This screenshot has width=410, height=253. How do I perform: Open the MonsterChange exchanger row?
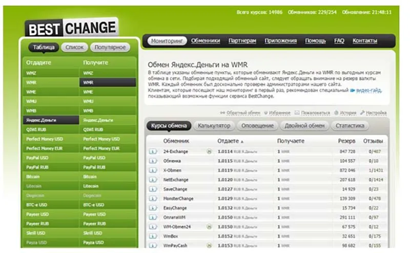(267, 198)
